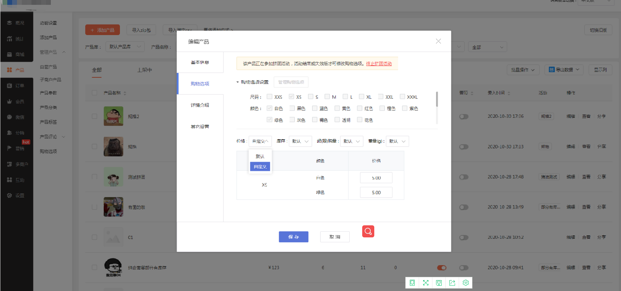
Task: Edit the 绿色 price input field
Action: coord(376,193)
